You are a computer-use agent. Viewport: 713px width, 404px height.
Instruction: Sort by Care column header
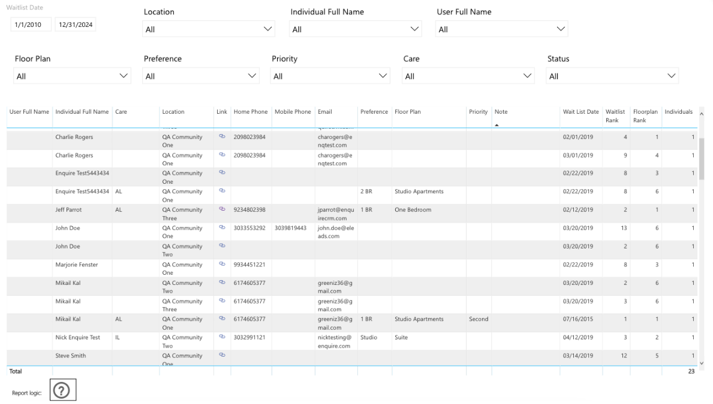(x=121, y=112)
